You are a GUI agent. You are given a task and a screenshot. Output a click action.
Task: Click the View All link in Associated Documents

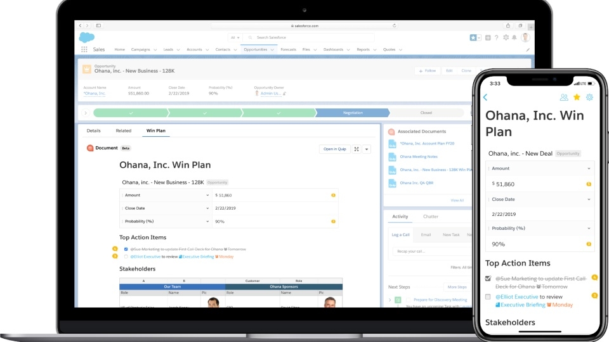pos(457,201)
